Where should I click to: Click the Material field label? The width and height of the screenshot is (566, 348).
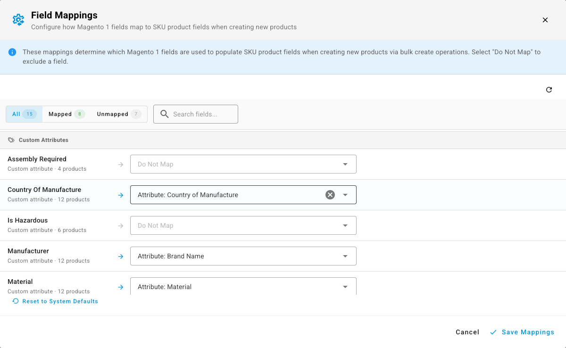(x=20, y=282)
